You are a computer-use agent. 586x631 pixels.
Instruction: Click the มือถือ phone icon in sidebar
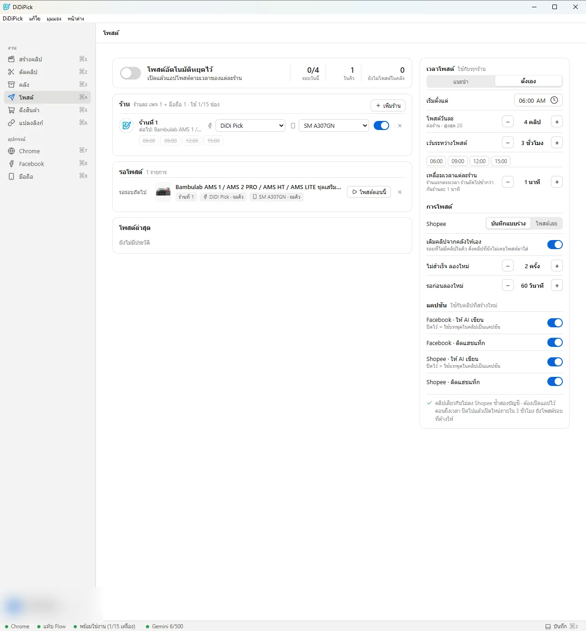(x=11, y=176)
